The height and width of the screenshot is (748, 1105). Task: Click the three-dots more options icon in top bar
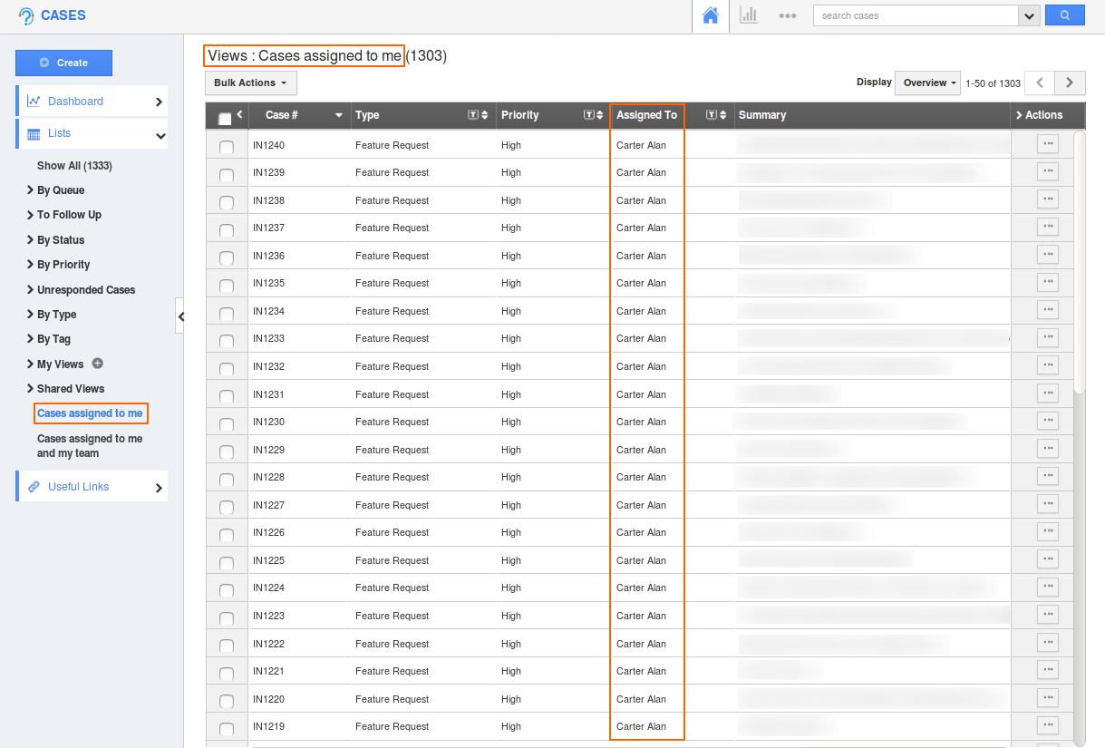[787, 15]
